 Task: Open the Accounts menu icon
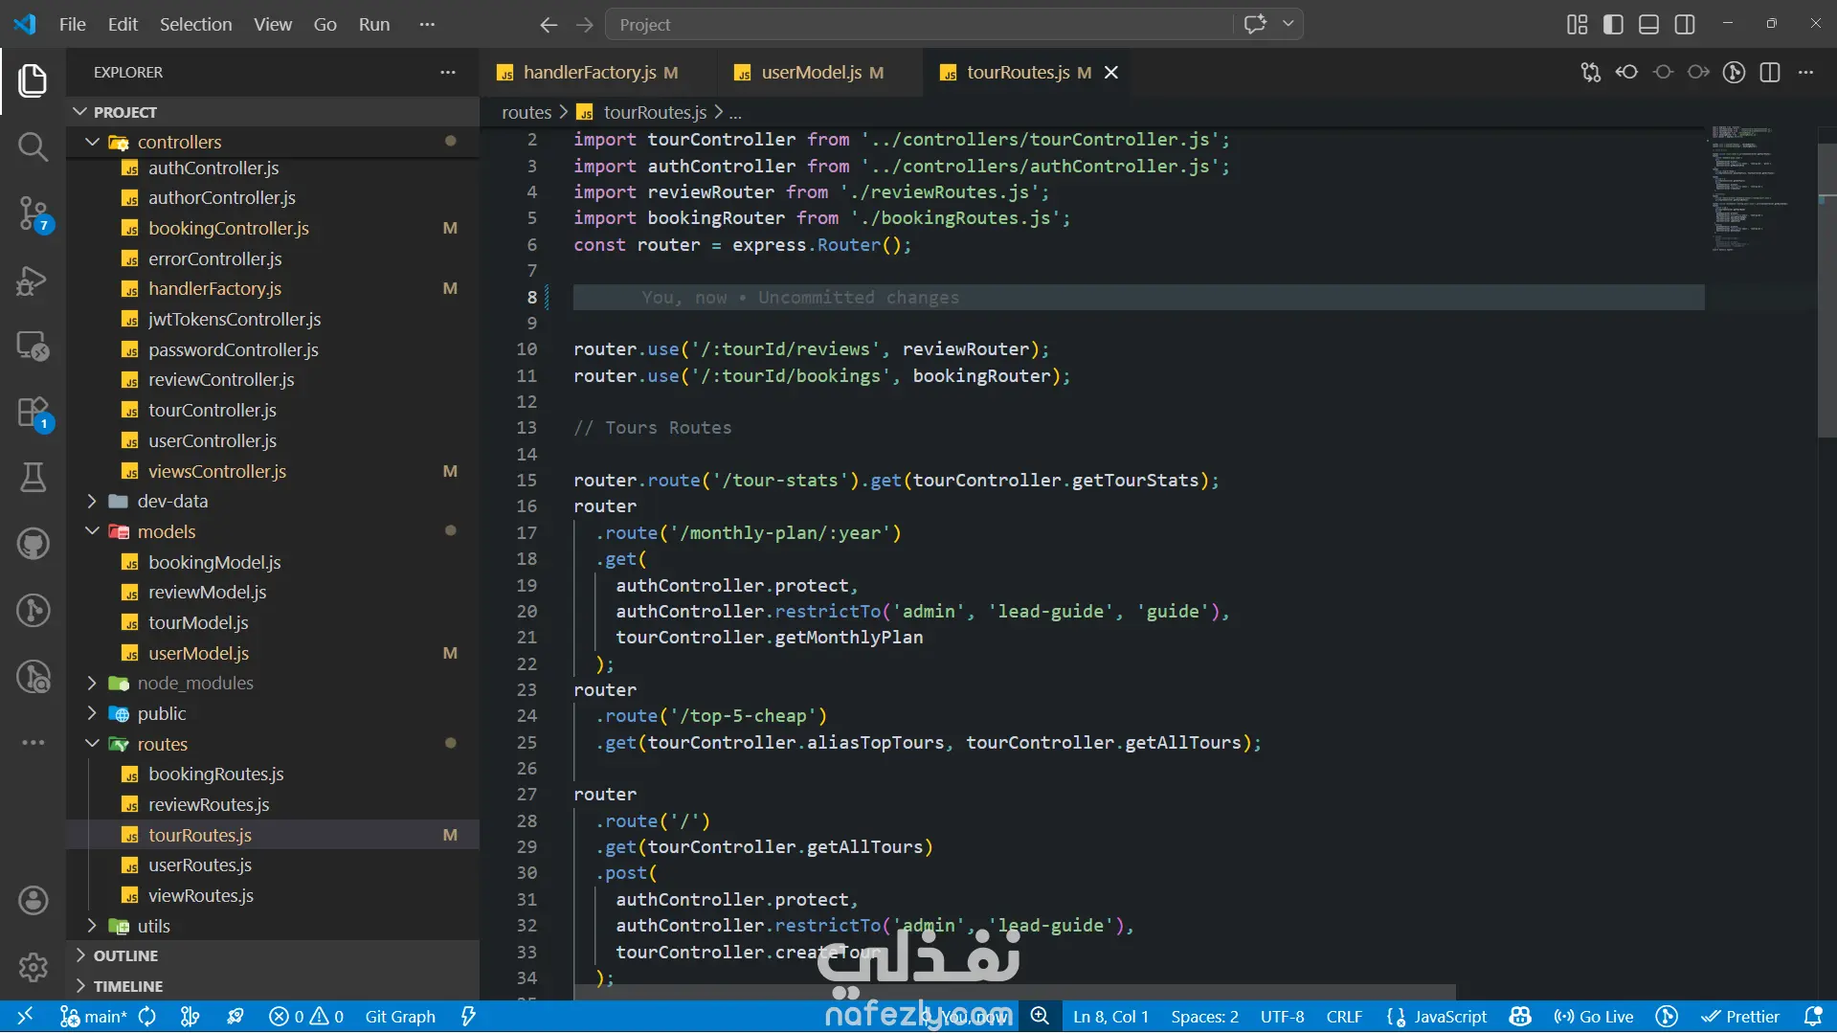coord(33,901)
